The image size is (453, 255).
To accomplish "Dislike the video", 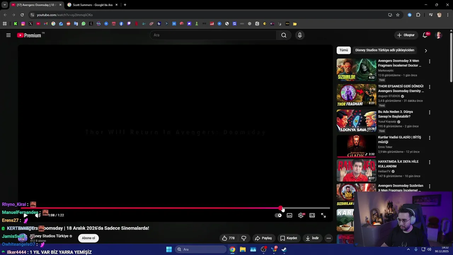I will pyautogui.click(x=244, y=238).
